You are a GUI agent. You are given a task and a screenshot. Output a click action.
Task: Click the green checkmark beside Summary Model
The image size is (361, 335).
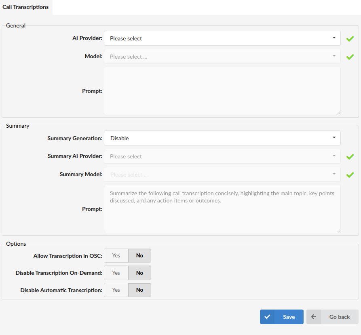[350, 175]
